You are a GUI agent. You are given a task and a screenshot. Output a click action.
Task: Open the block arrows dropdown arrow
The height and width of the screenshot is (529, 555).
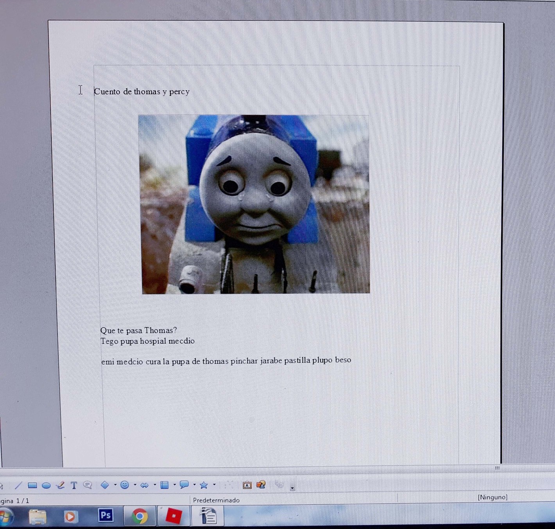pyautogui.click(x=155, y=485)
